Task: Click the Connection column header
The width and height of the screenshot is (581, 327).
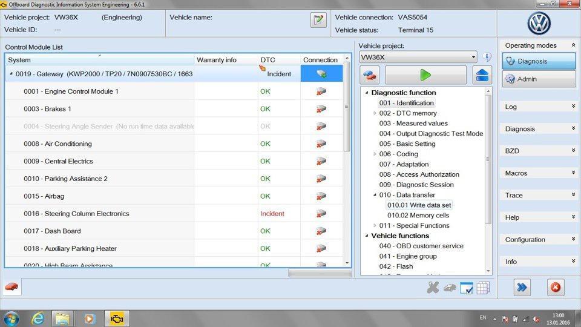Action: point(321,60)
